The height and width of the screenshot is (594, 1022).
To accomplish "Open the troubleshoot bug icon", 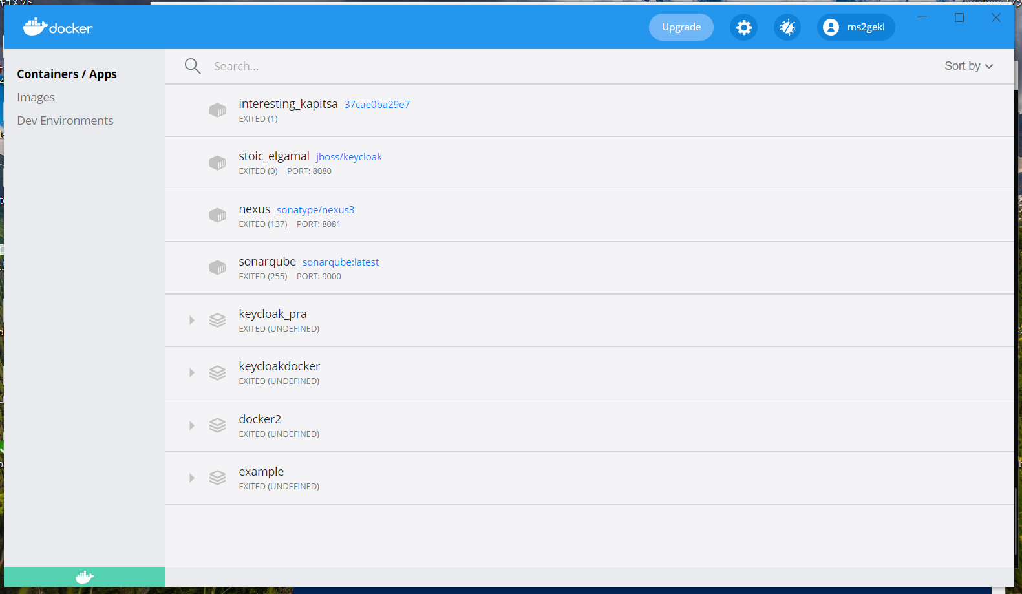I will pyautogui.click(x=787, y=27).
